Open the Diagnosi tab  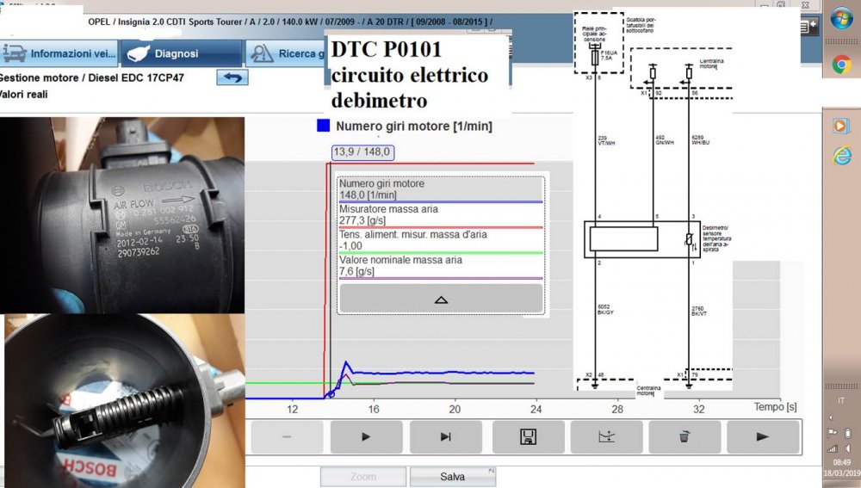[181, 53]
